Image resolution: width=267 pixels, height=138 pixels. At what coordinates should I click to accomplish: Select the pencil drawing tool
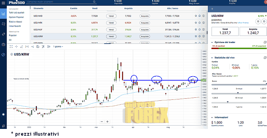[21, 47]
